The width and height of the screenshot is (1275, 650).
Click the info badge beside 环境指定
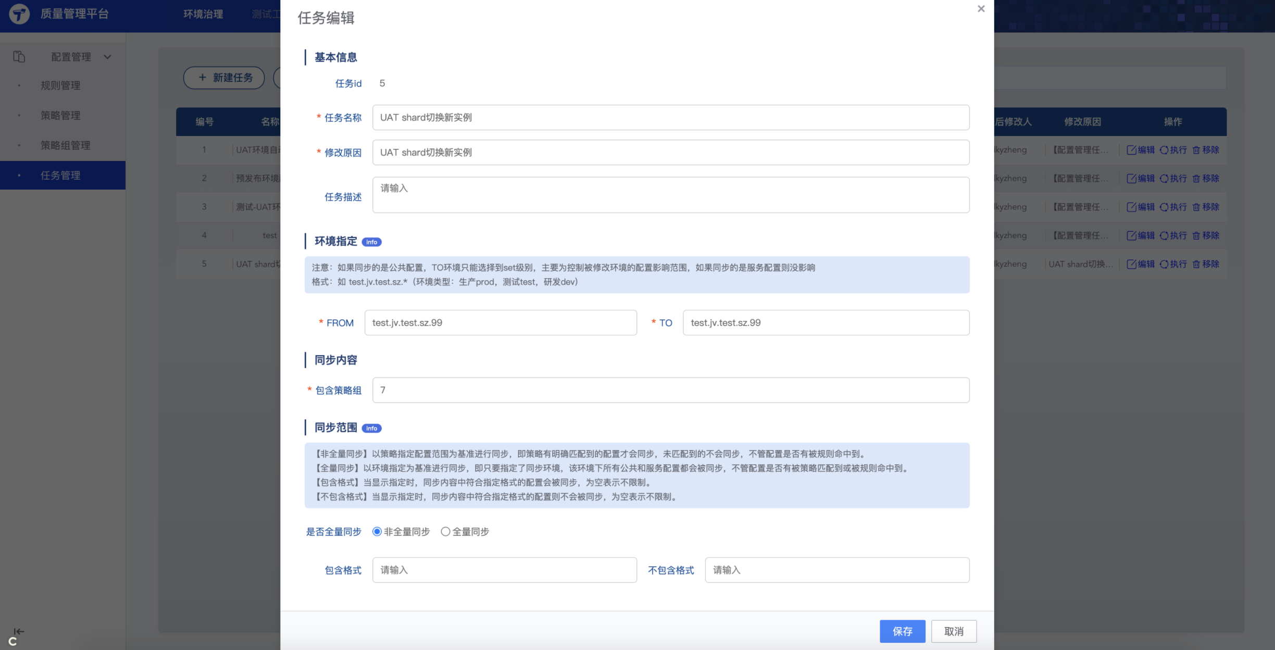point(371,242)
